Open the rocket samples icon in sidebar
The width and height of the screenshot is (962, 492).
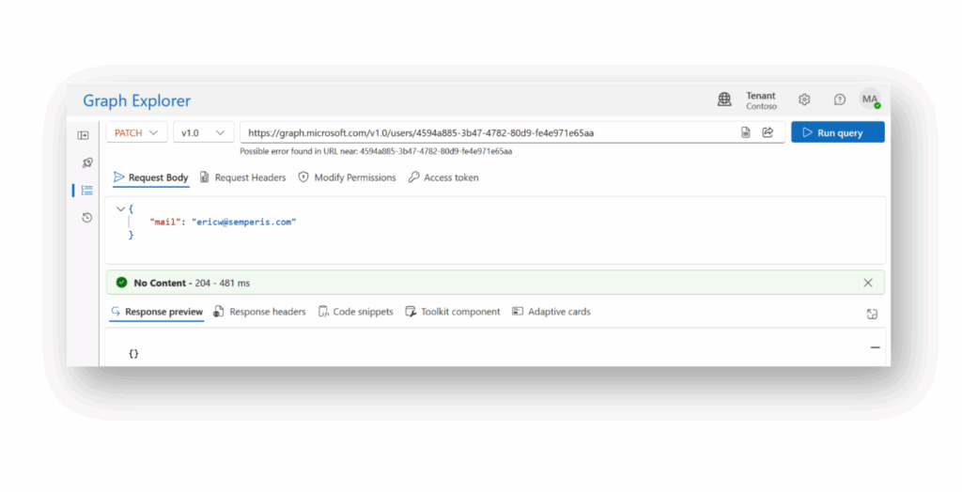[x=87, y=162]
